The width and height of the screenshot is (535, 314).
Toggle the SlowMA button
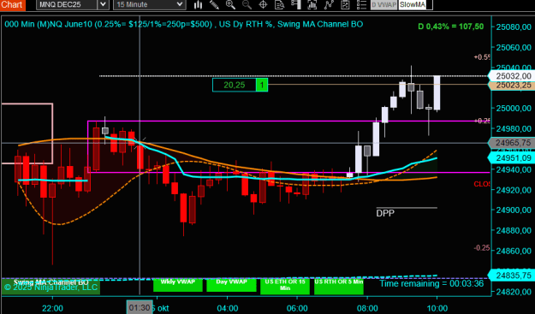pyautogui.click(x=413, y=4)
